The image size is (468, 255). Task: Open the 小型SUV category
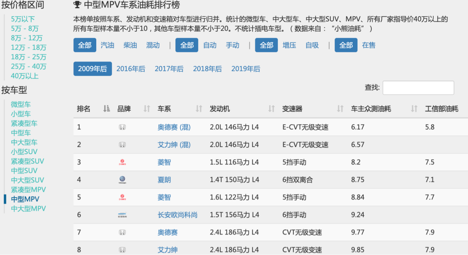(x=24, y=152)
